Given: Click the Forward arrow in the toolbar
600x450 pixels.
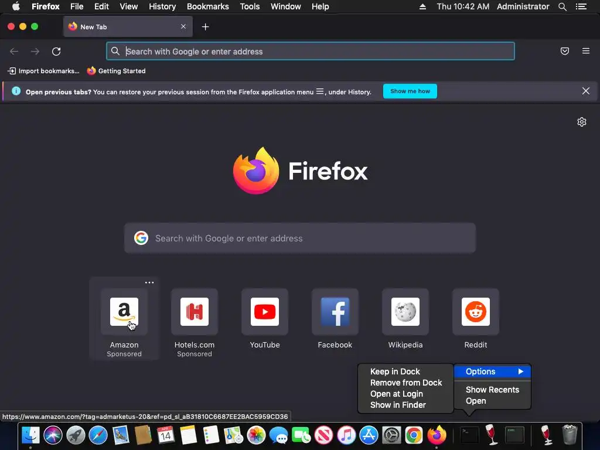Looking at the screenshot, I should tap(35, 52).
